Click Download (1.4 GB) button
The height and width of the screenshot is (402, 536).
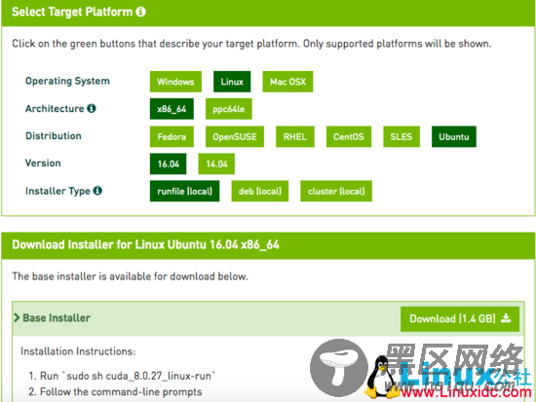pos(460,319)
